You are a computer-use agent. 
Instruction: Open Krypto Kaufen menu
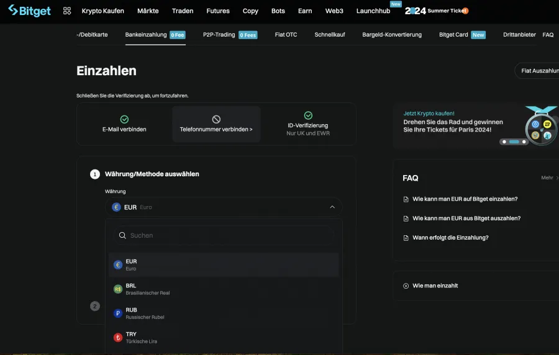[x=102, y=11]
